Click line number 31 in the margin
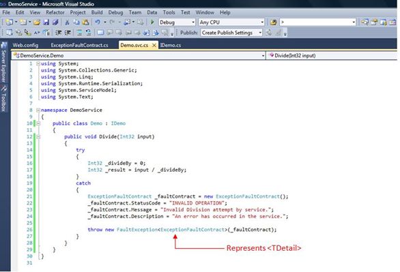The image size is (400, 272). 29,262
